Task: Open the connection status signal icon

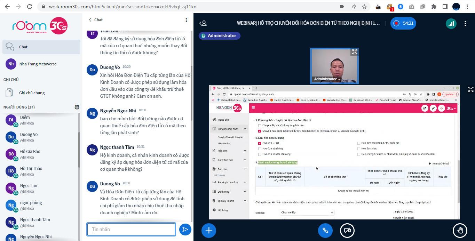Action: click(451, 24)
